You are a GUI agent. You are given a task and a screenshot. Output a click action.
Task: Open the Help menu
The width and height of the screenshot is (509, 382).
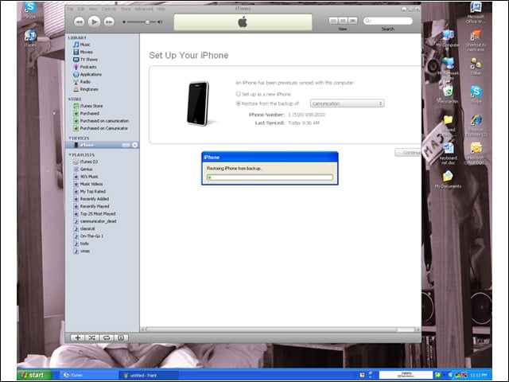[x=161, y=9]
